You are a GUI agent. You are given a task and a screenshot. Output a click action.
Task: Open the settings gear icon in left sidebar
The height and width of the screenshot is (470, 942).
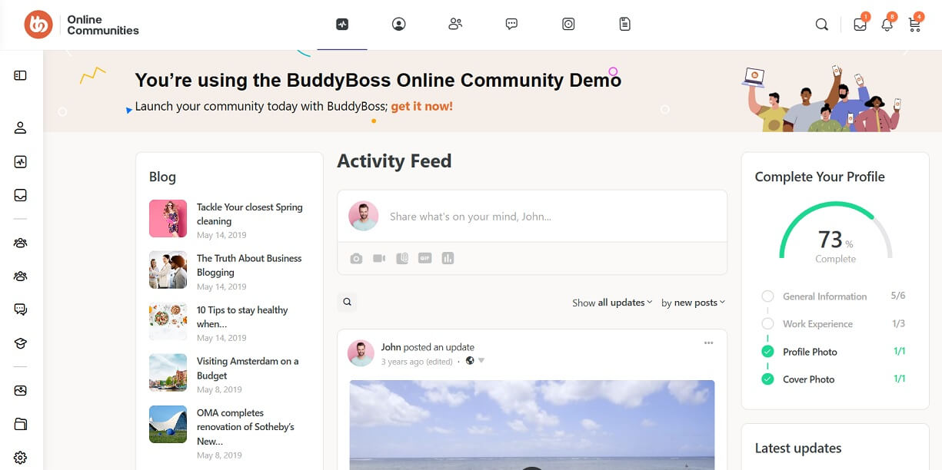(x=21, y=458)
